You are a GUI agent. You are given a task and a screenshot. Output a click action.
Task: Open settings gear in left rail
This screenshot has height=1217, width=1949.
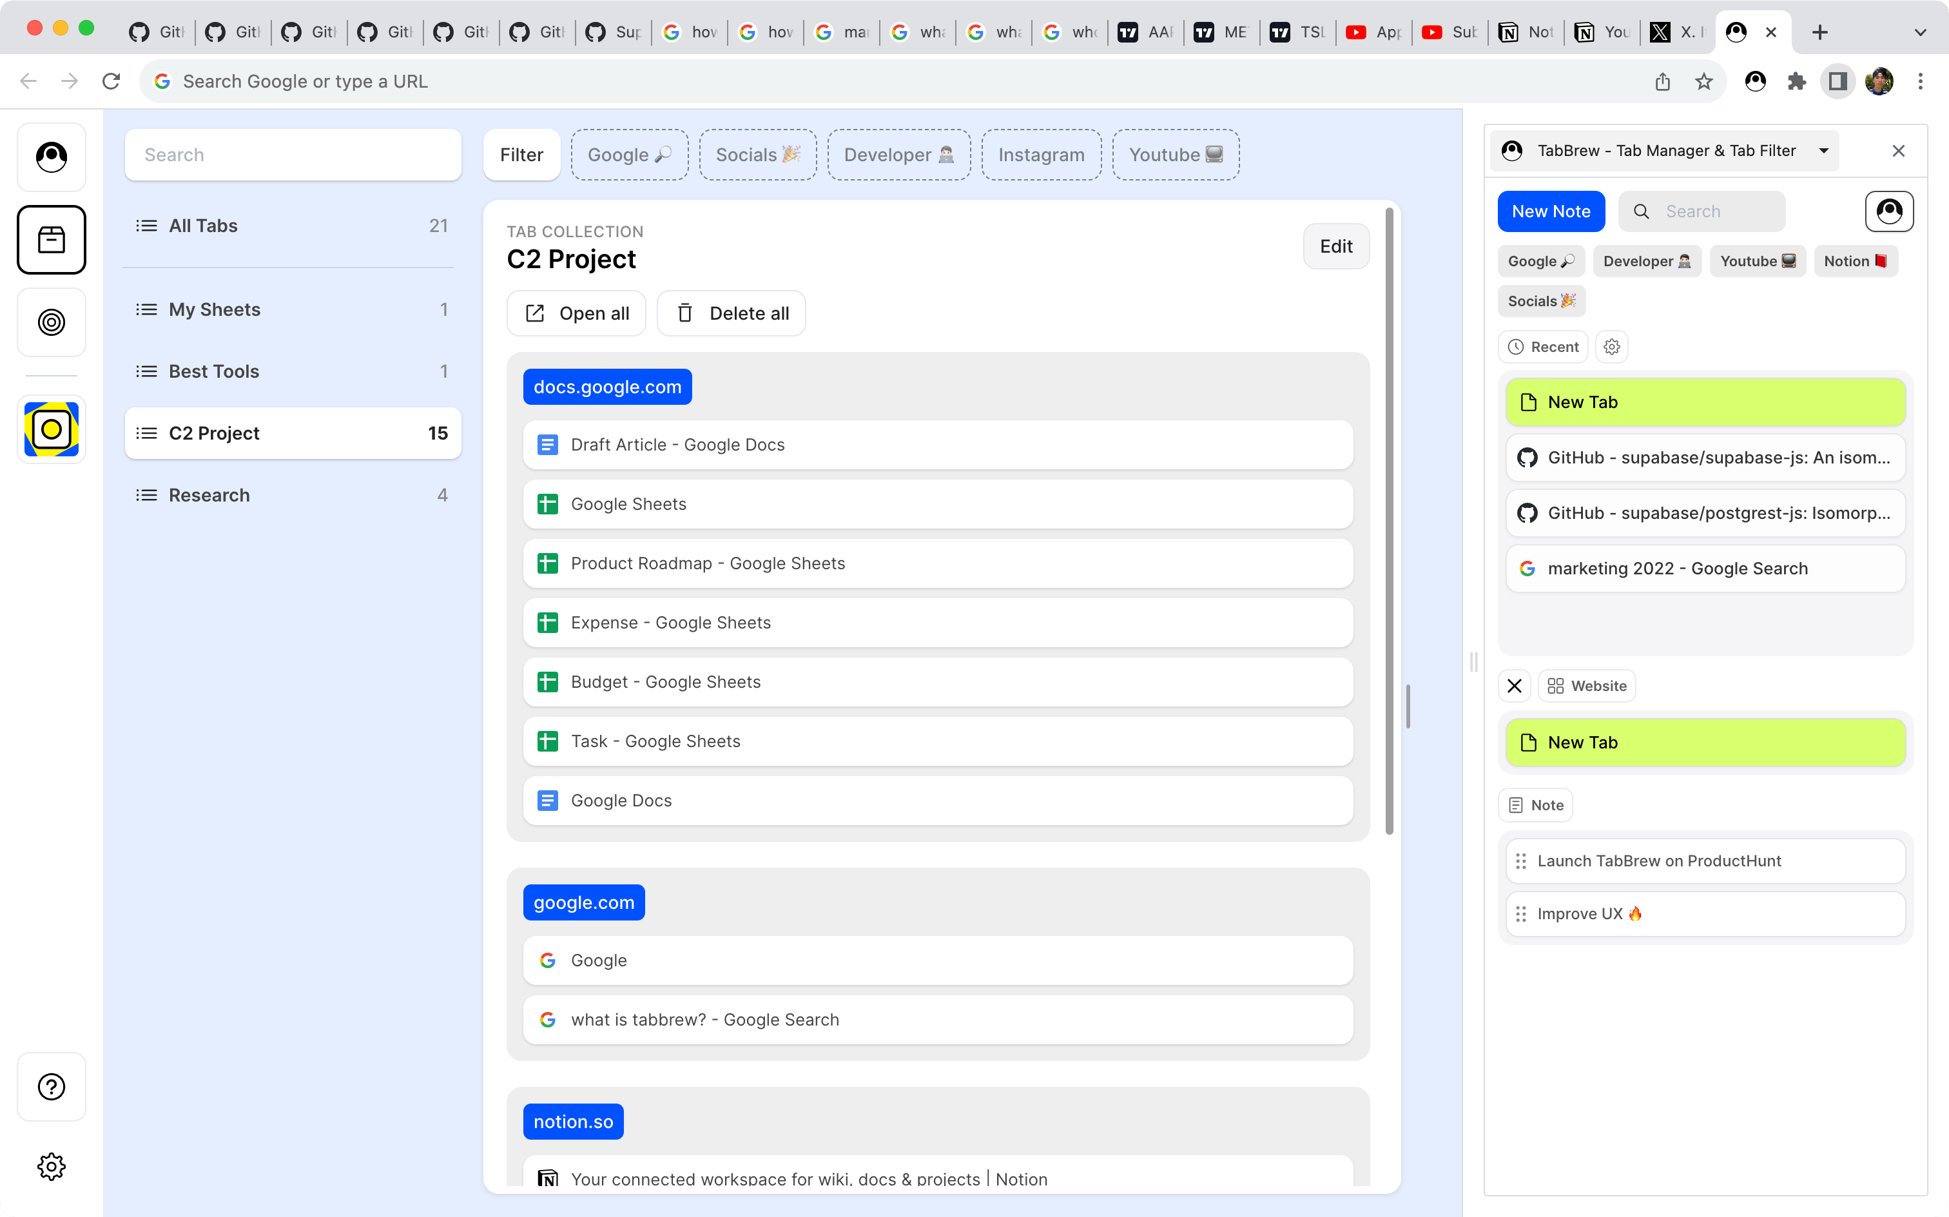(52, 1165)
